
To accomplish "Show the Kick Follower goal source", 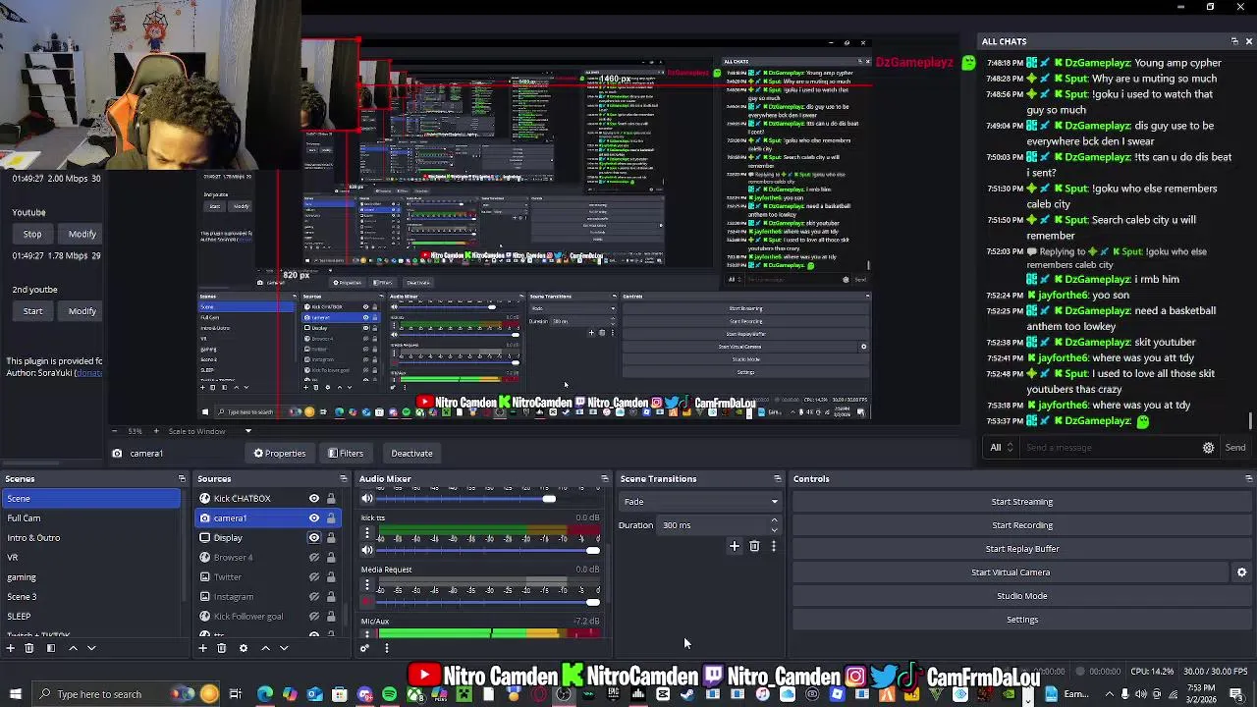I will [x=314, y=617].
